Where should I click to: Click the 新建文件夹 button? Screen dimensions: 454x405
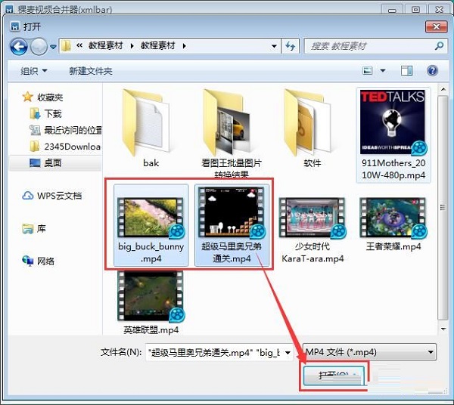point(90,71)
